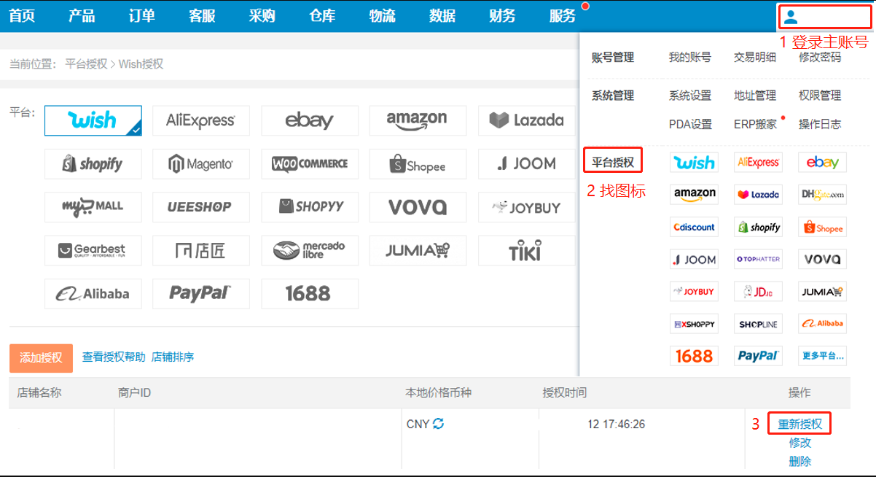Click the 店铺排序 link
The height and width of the screenshot is (477, 876).
[173, 357]
